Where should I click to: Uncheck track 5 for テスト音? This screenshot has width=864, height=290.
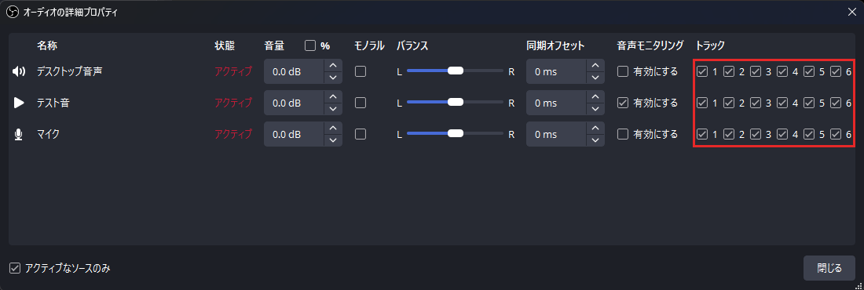pos(809,103)
